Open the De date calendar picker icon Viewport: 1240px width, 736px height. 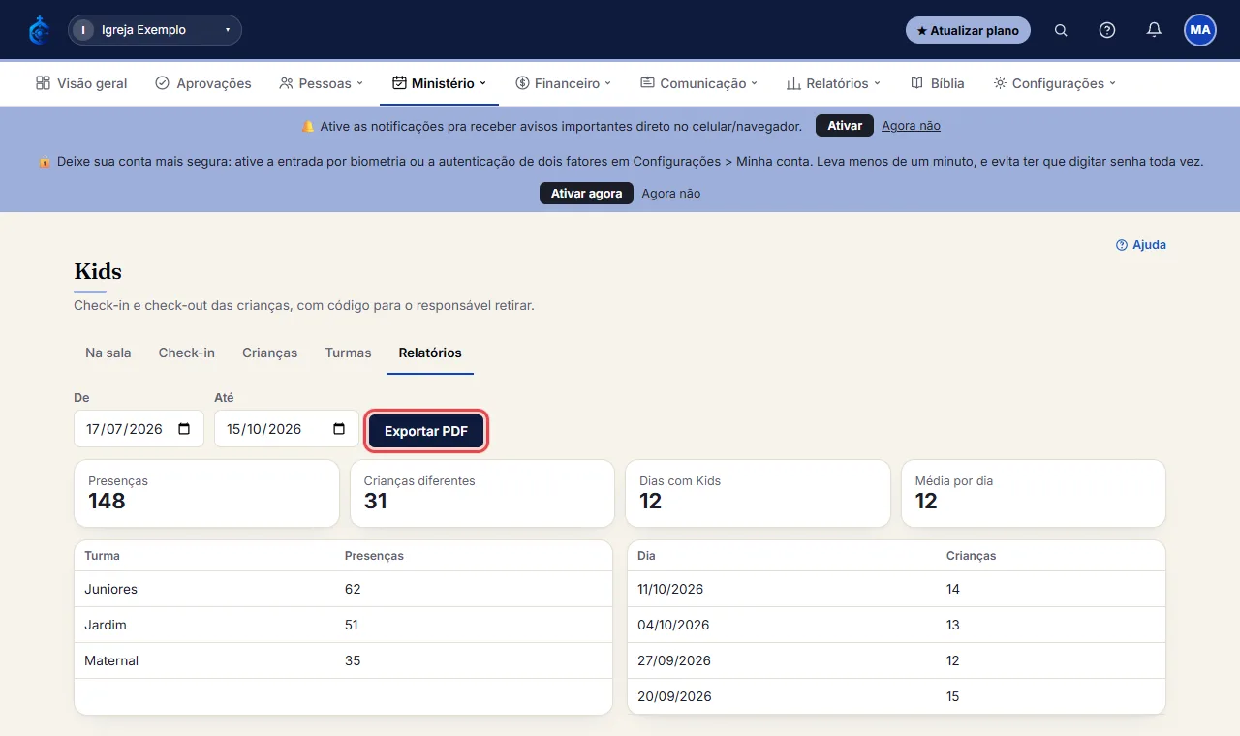point(184,429)
